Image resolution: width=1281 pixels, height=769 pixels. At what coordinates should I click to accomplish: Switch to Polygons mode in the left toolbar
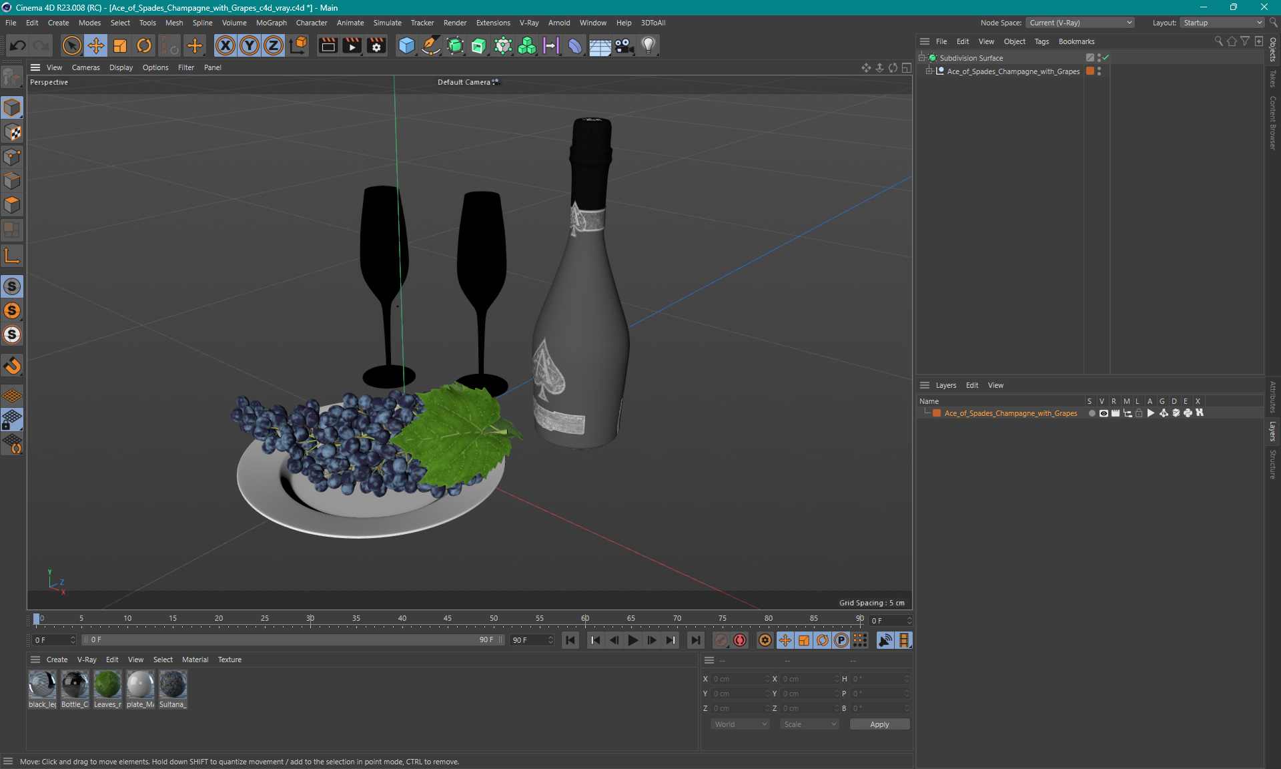[x=12, y=205]
